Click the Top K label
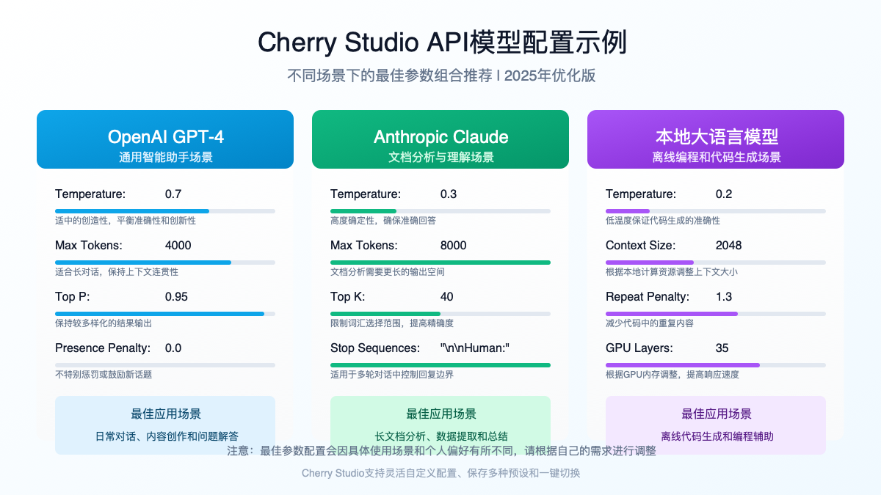 click(348, 297)
